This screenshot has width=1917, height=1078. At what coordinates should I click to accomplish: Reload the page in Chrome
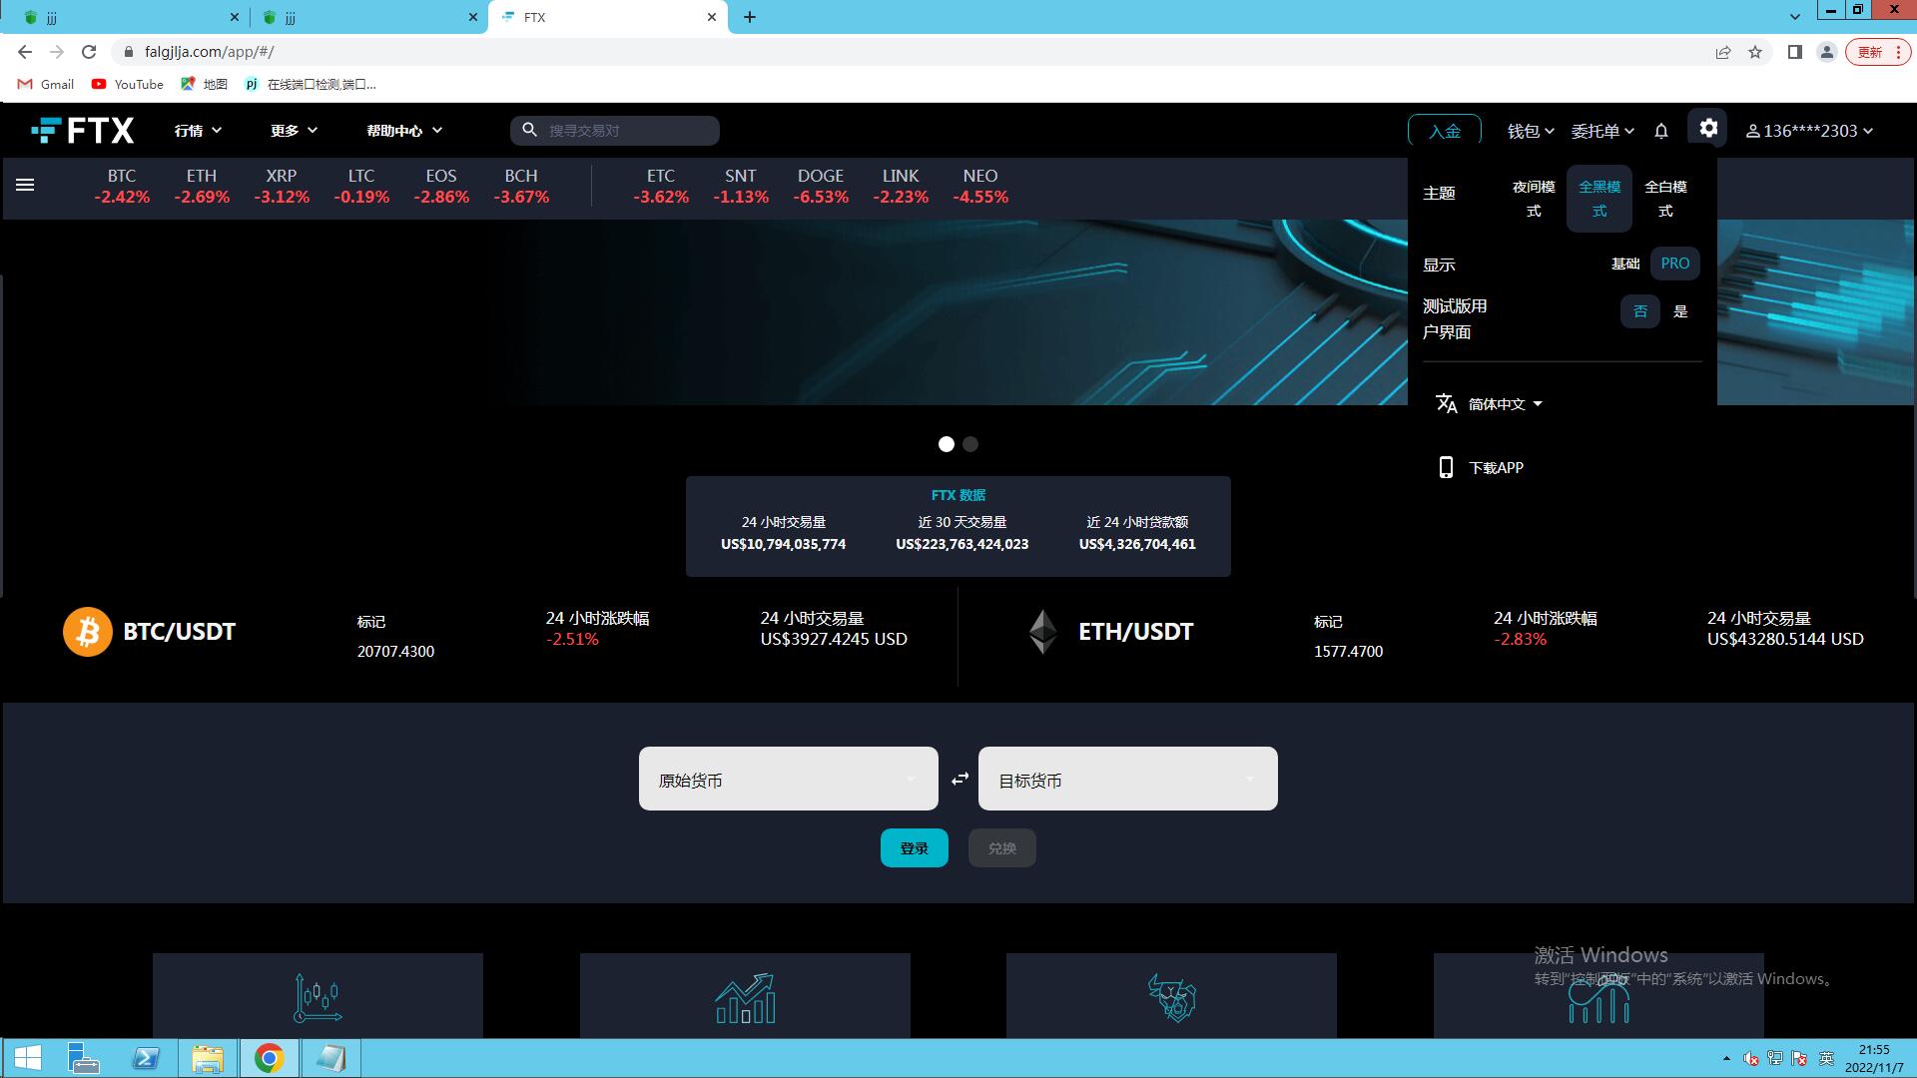tap(89, 52)
